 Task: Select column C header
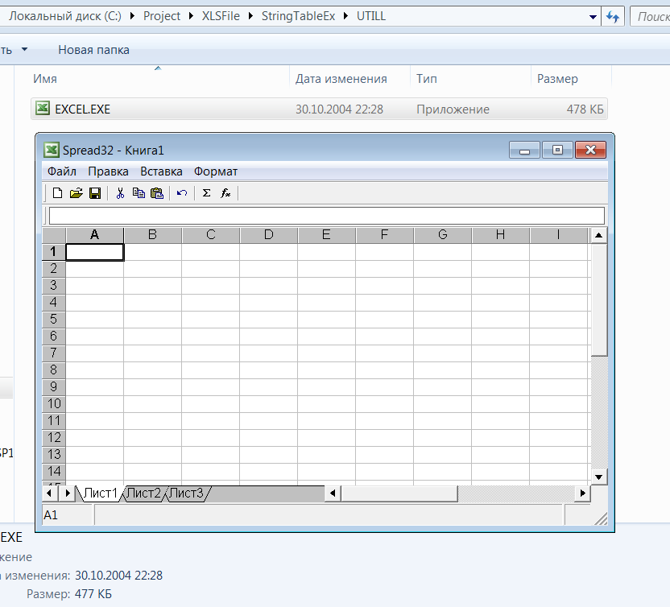(x=211, y=235)
